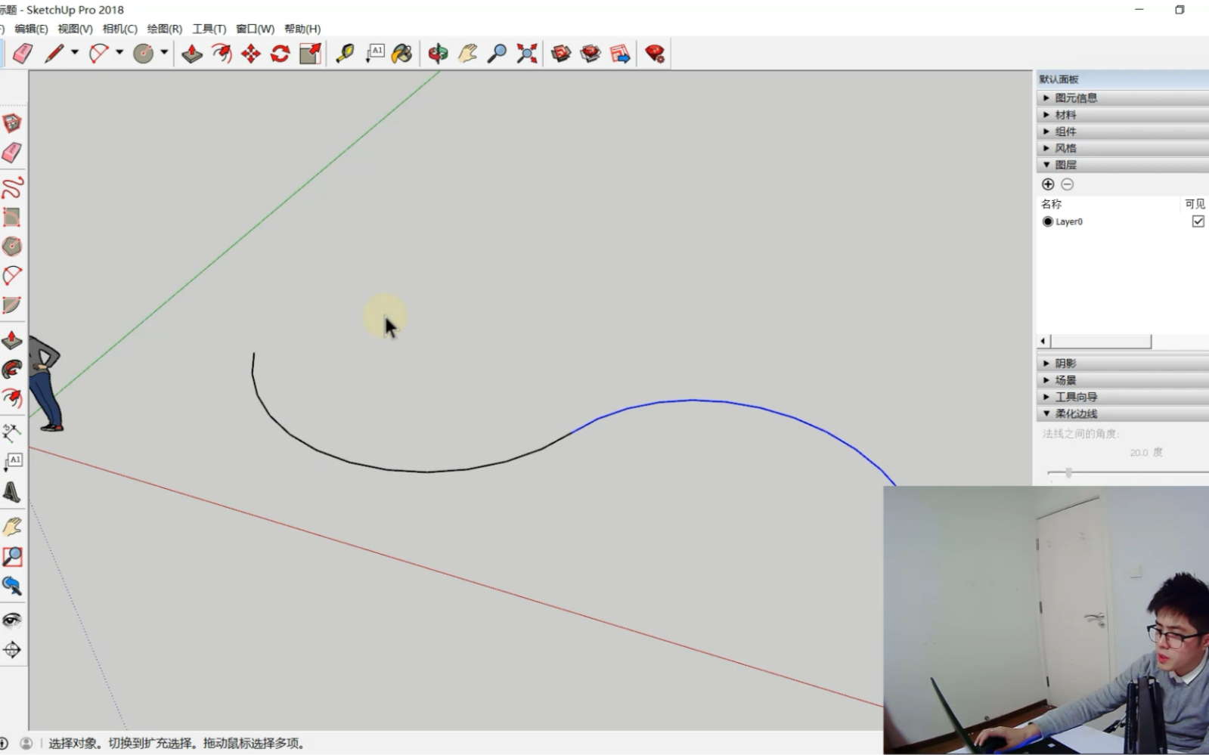Viewport: 1209px width, 755px height.
Task: Select the Pie tool in left toolbar
Action: [x=12, y=305]
